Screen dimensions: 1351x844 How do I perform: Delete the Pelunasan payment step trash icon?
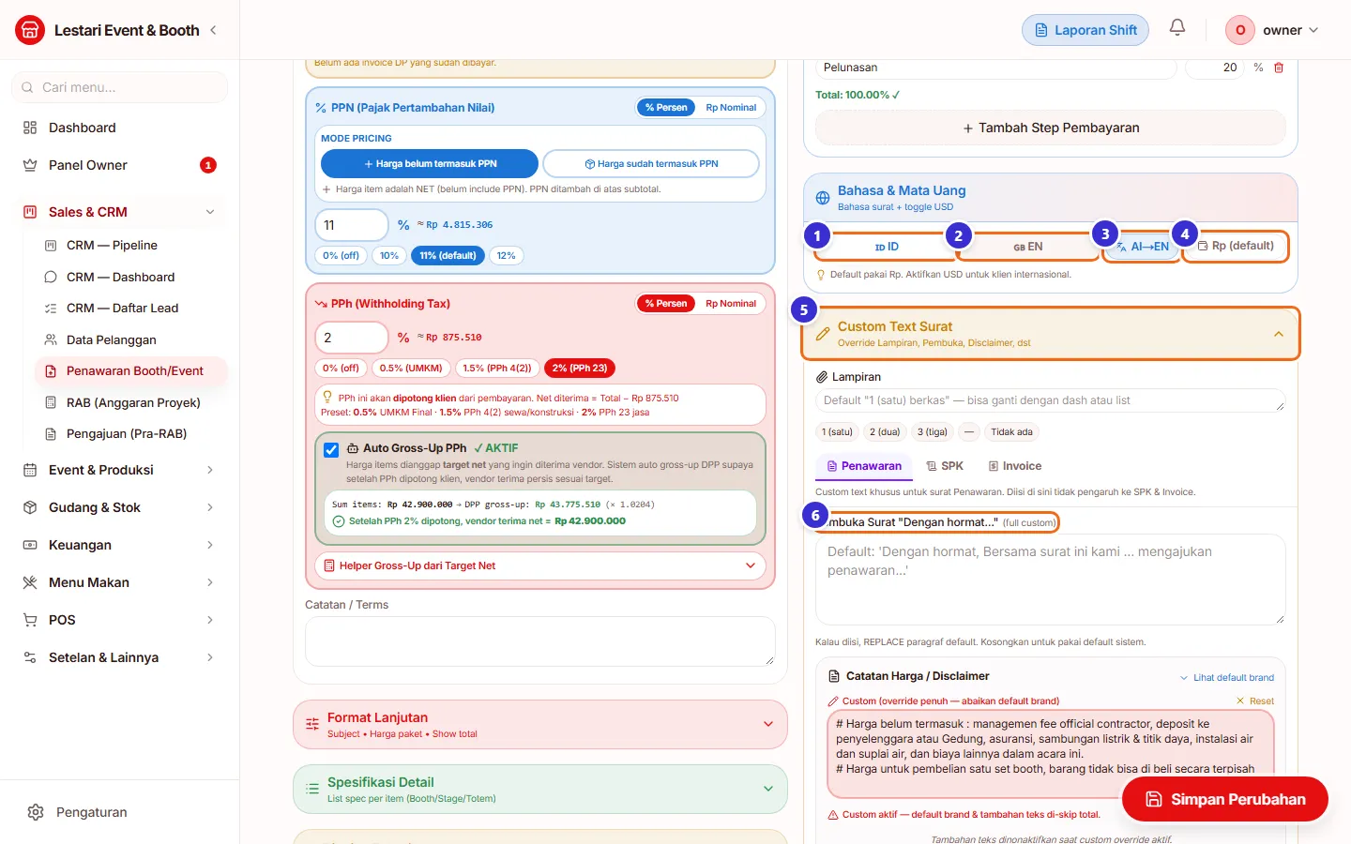pos(1279,68)
